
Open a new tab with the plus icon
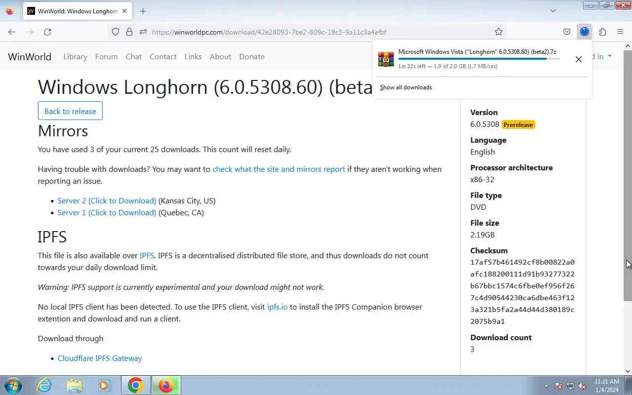143,11
